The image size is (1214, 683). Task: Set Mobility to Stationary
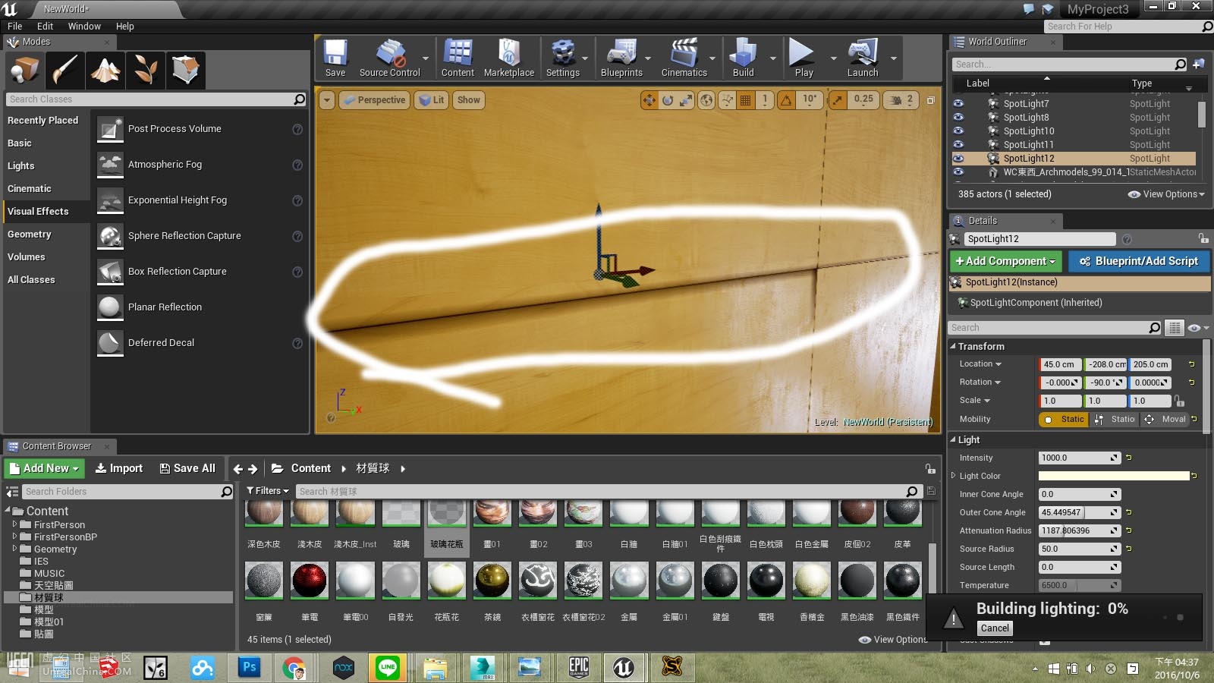(1114, 419)
